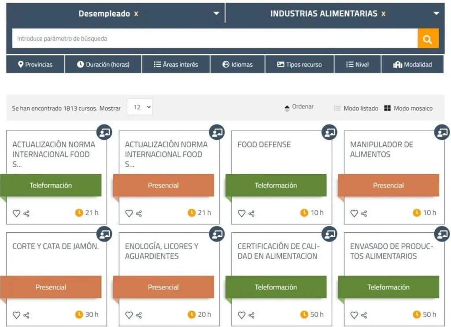Remove the Desempleado filter with its x
Screen dimensions: 451x327
point(137,14)
